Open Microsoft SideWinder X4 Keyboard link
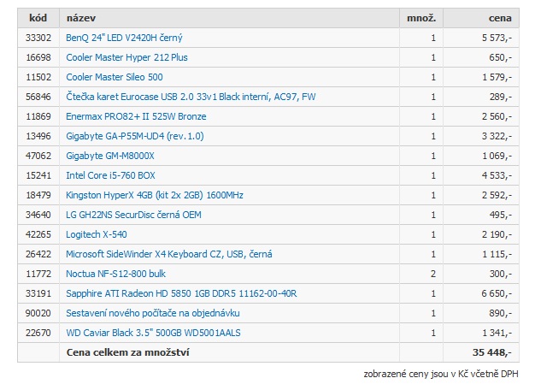 click(169, 254)
